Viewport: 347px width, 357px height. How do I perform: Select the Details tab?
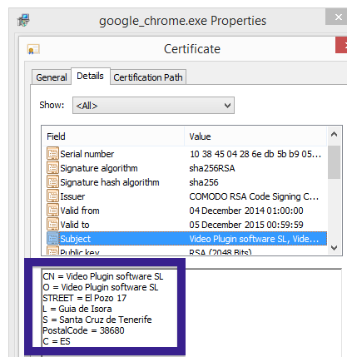click(x=91, y=76)
